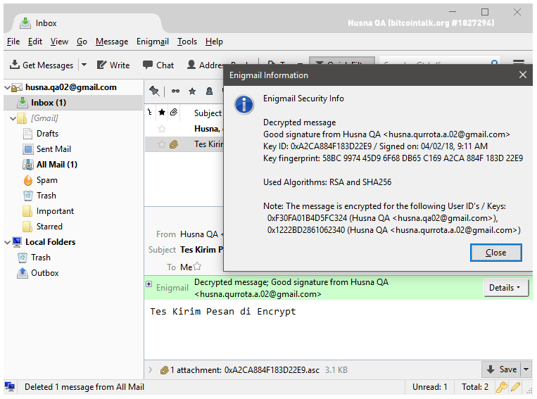537x399 pixels.
Task: Save the attachment with Save button
Action: [x=501, y=369]
